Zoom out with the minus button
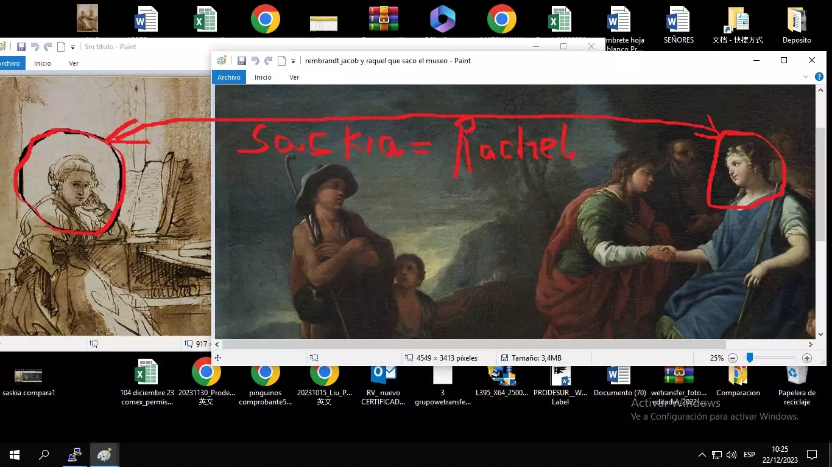 pyautogui.click(x=733, y=358)
